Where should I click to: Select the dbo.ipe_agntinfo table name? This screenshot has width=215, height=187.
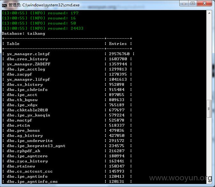[27, 177]
